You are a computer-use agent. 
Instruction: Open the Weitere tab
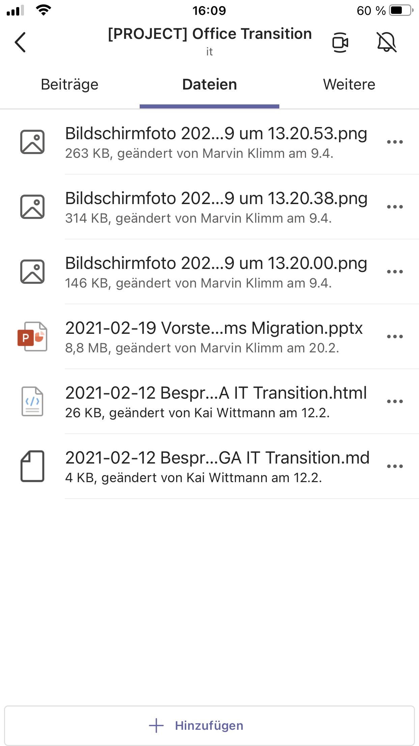pyautogui.click(x=349, y=84)
